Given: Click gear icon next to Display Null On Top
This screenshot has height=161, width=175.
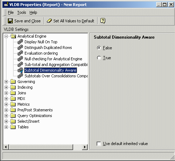Looking at the screenshot, I should pos(20,42).
